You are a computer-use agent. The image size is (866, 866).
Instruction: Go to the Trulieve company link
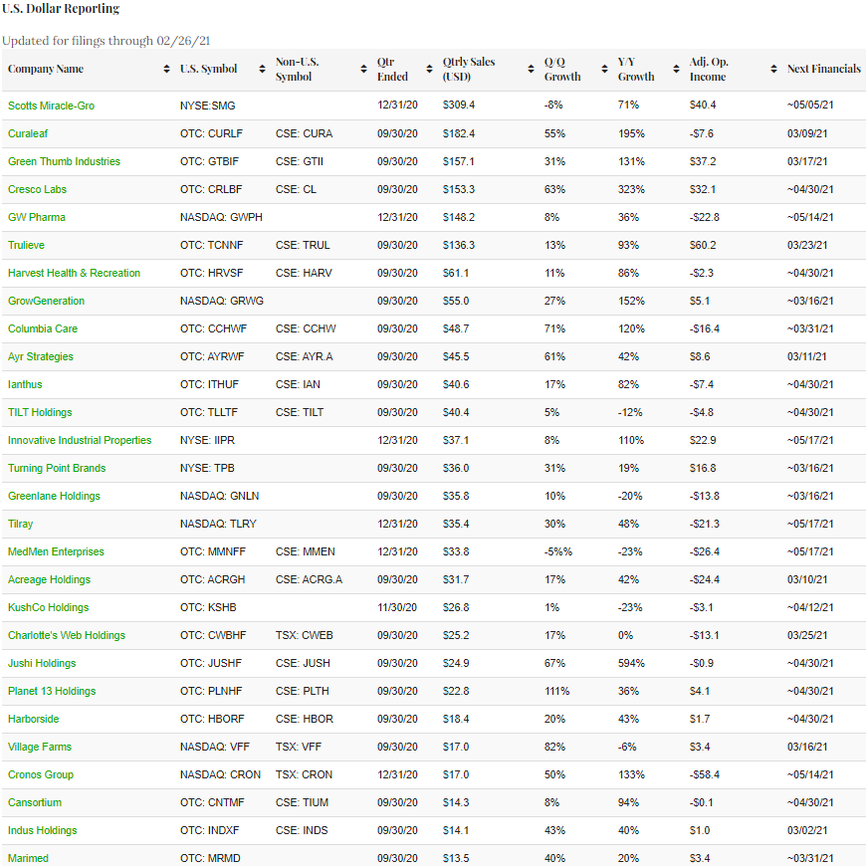click(x=26, y=245)
